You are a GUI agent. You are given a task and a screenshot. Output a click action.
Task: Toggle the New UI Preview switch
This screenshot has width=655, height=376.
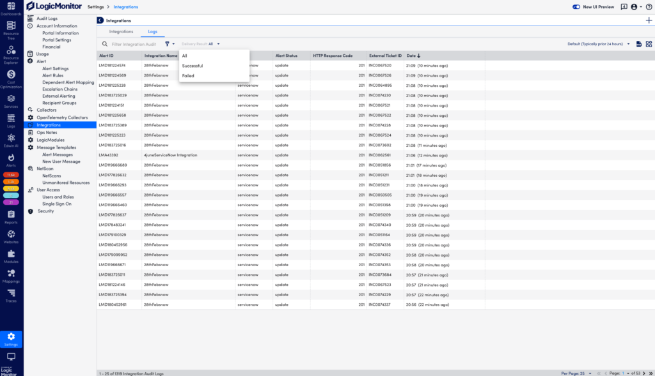tap(576, 7)
